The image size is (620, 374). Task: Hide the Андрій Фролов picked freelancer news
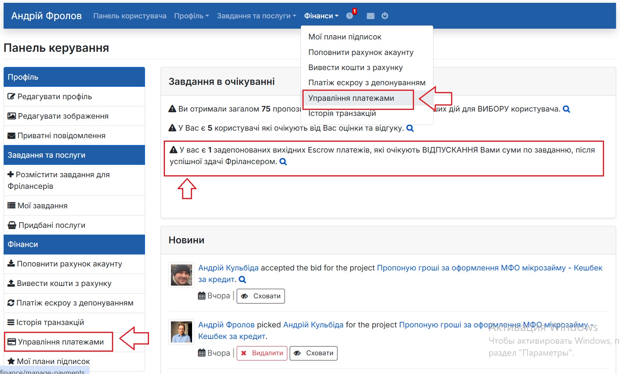(x=314, y=353)
